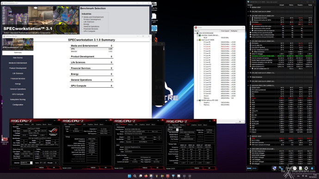This screenshot has width=319, height=179.
Task: Select Blender row in SPECworkstation summary
Action: pyautogui.click(x=92, y=52)
